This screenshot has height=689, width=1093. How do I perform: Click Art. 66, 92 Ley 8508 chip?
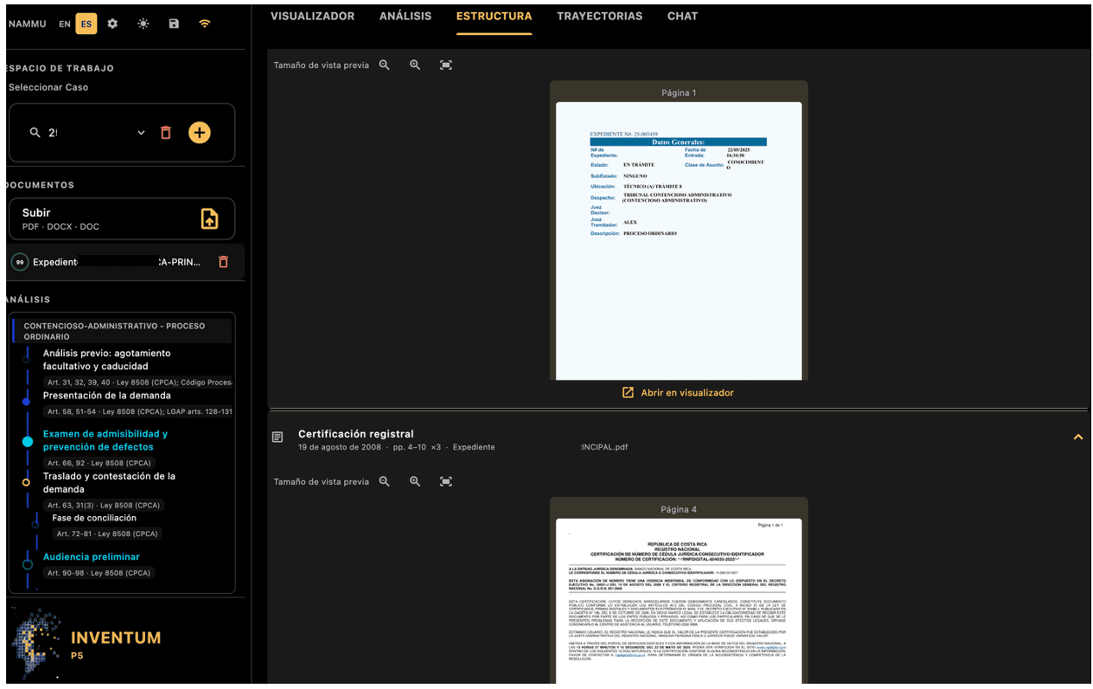99,463
